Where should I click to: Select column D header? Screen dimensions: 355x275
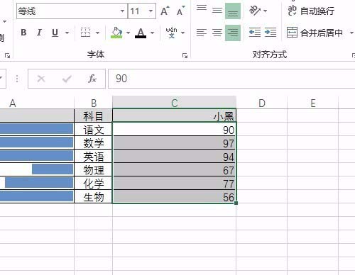pos(262,103)
